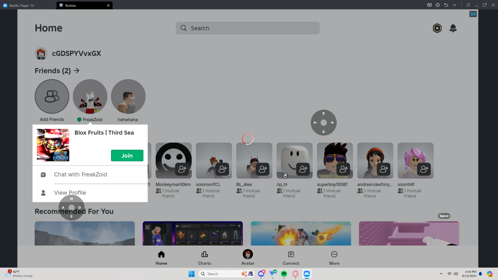Click the Add Friends label
Viewport: 498px width, 280px height.
click(52, 120)
